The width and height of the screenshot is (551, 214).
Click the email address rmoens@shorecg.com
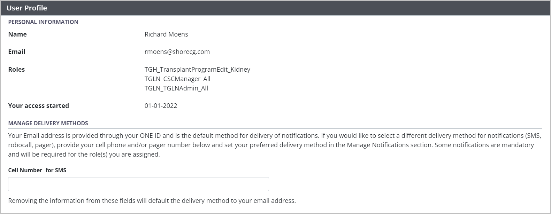177,52
